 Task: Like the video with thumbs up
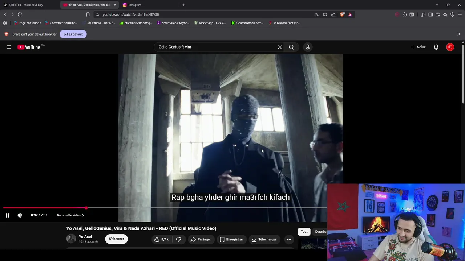coord(162,239)
